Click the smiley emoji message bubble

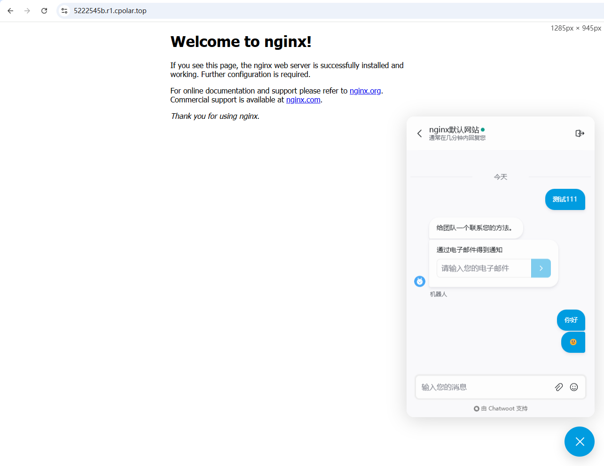pos(573,342)
